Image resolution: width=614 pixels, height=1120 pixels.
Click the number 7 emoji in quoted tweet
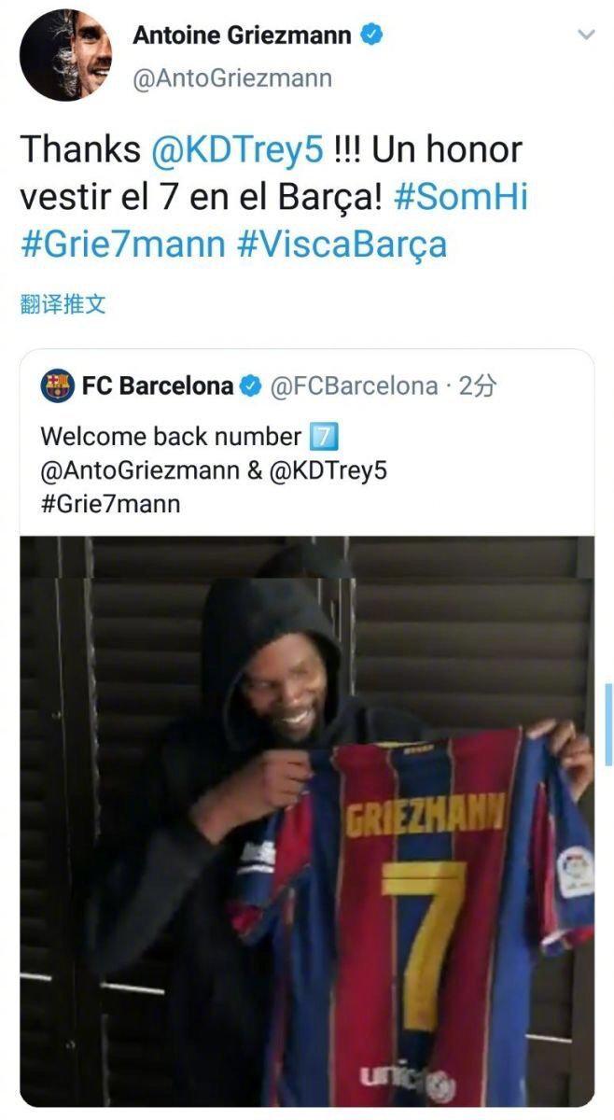tap(322, 437)
